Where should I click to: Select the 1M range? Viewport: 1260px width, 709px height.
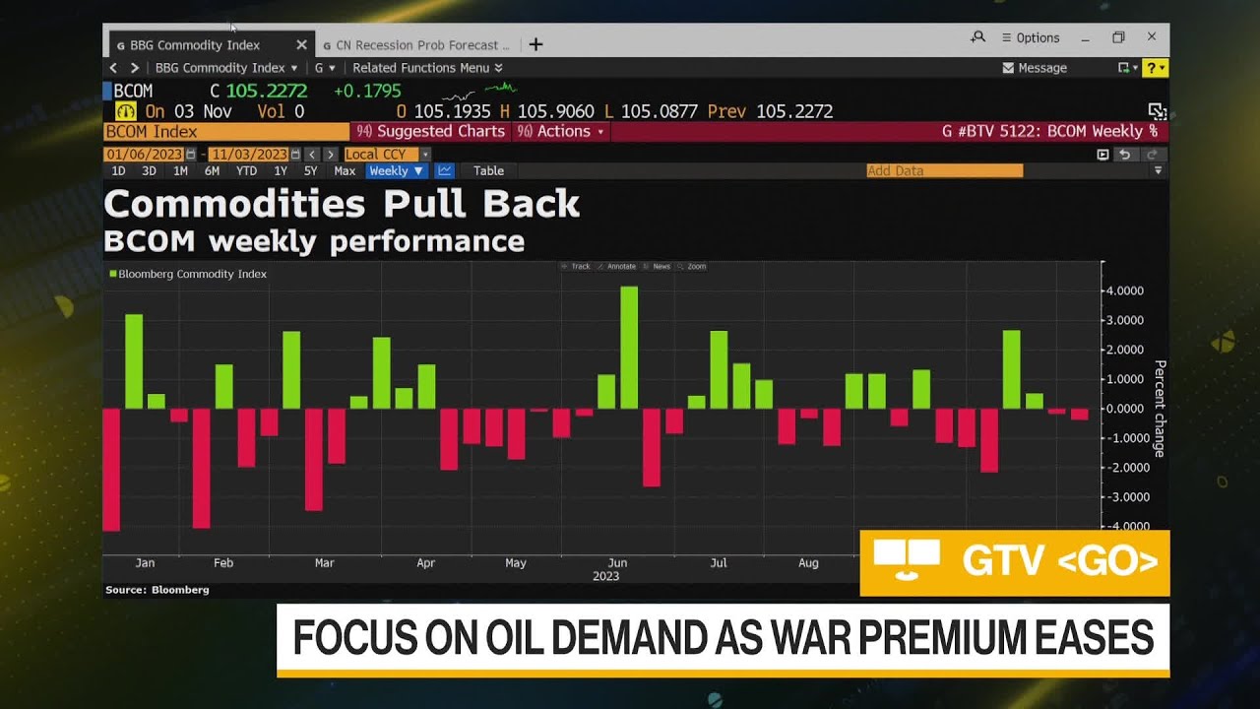180,171
